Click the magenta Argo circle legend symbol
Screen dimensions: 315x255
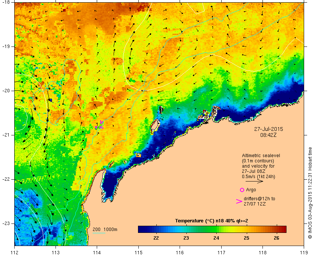pyautogui.click(x=242, y=190)
